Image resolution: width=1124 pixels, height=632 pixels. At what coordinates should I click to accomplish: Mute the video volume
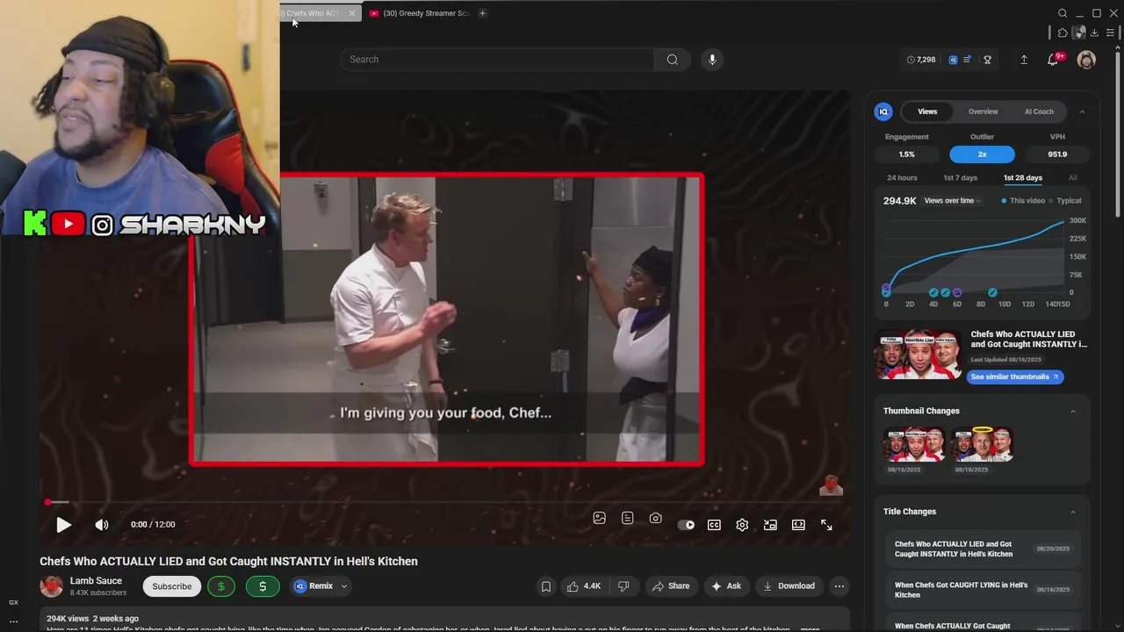coord(102,525)
